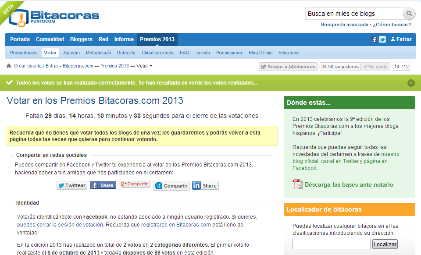This screenshot has height=255, width=421.
Task: Click Entrar in the navigation bar
Action: 401,39
